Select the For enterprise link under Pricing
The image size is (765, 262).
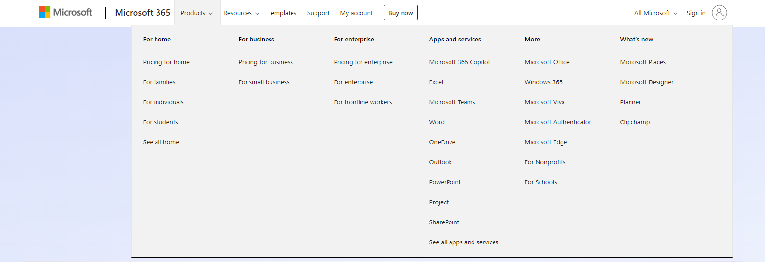(353, 82)
